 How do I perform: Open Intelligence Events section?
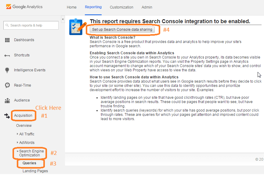coord(30,70)
